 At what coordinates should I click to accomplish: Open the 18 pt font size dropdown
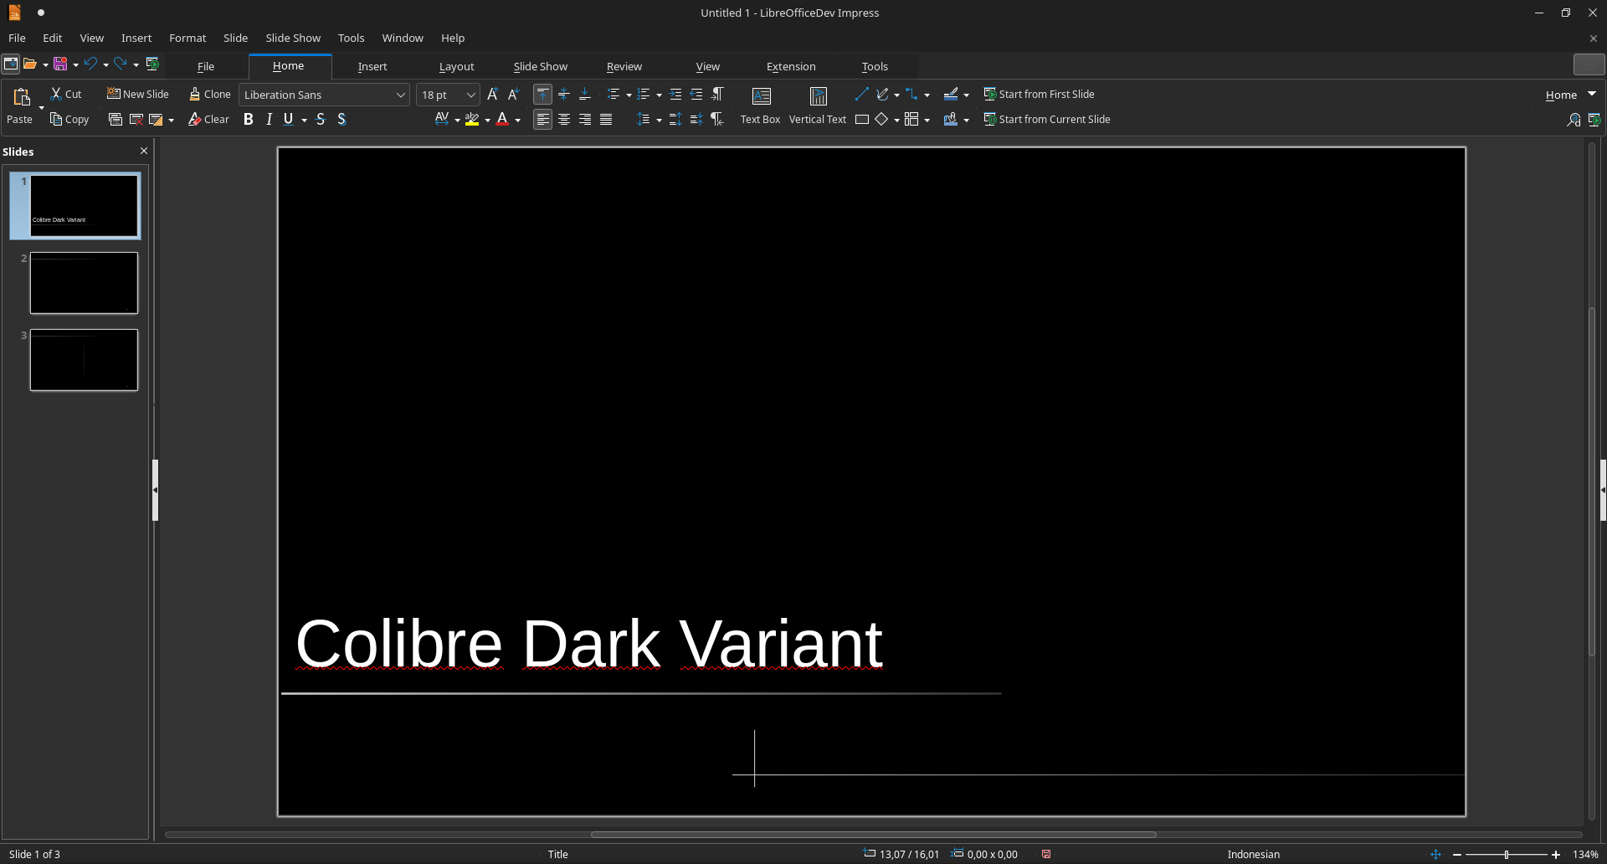pyautogui.click(x=470, y=95)
